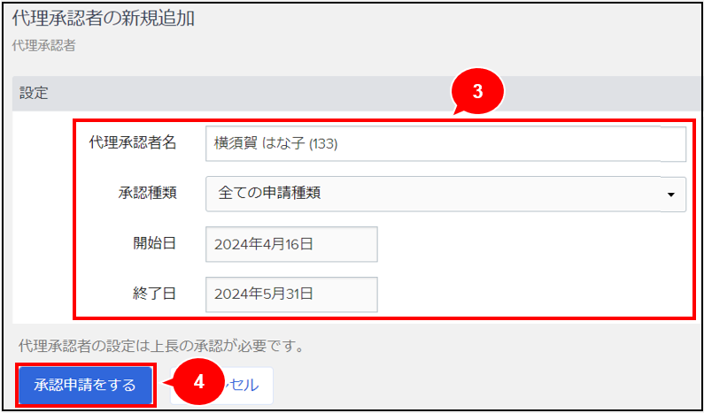Click the 全ての申請種類 selected value

[x=269, y=194]
